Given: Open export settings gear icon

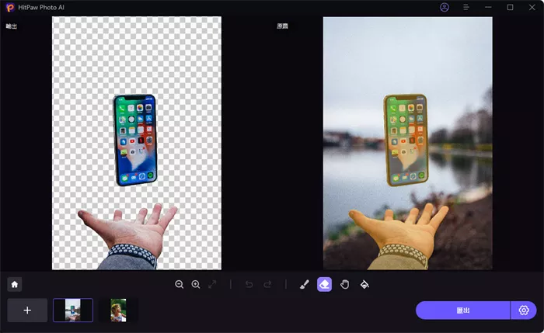Looking at the screenshot, I should coord(524,310).
